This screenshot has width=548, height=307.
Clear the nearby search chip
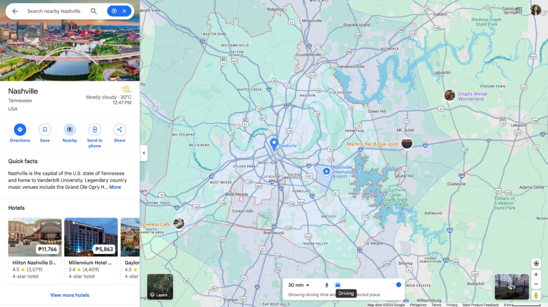point(124,11)
